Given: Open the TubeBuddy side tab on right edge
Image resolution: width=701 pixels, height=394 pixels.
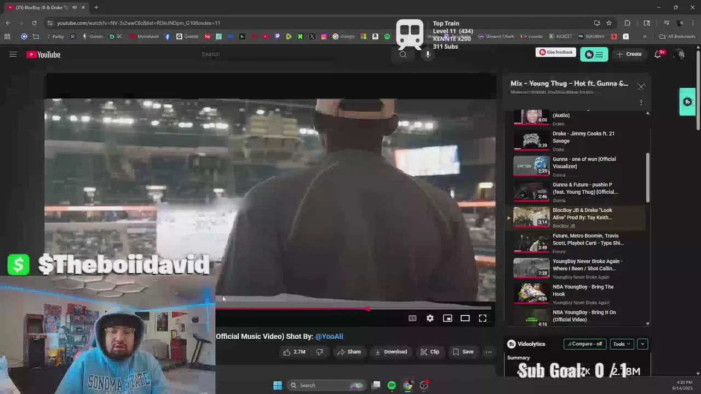Looking at the screenshot, I should point(687,102).
